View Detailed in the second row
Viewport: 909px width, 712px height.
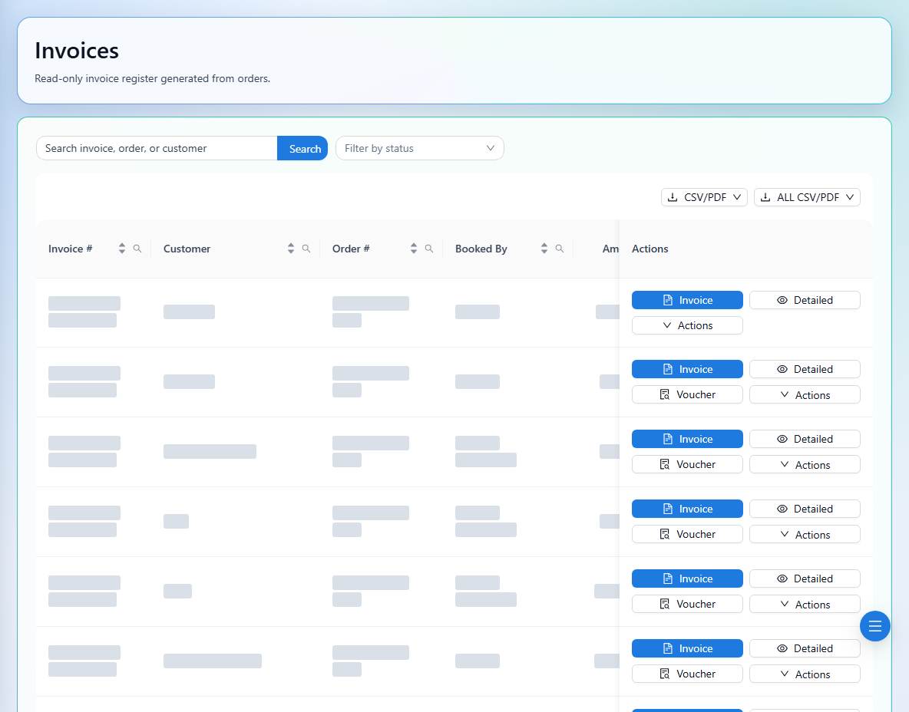(x=805, y=369)
